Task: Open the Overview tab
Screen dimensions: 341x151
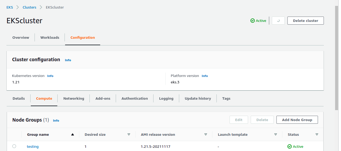Action: 21,38
